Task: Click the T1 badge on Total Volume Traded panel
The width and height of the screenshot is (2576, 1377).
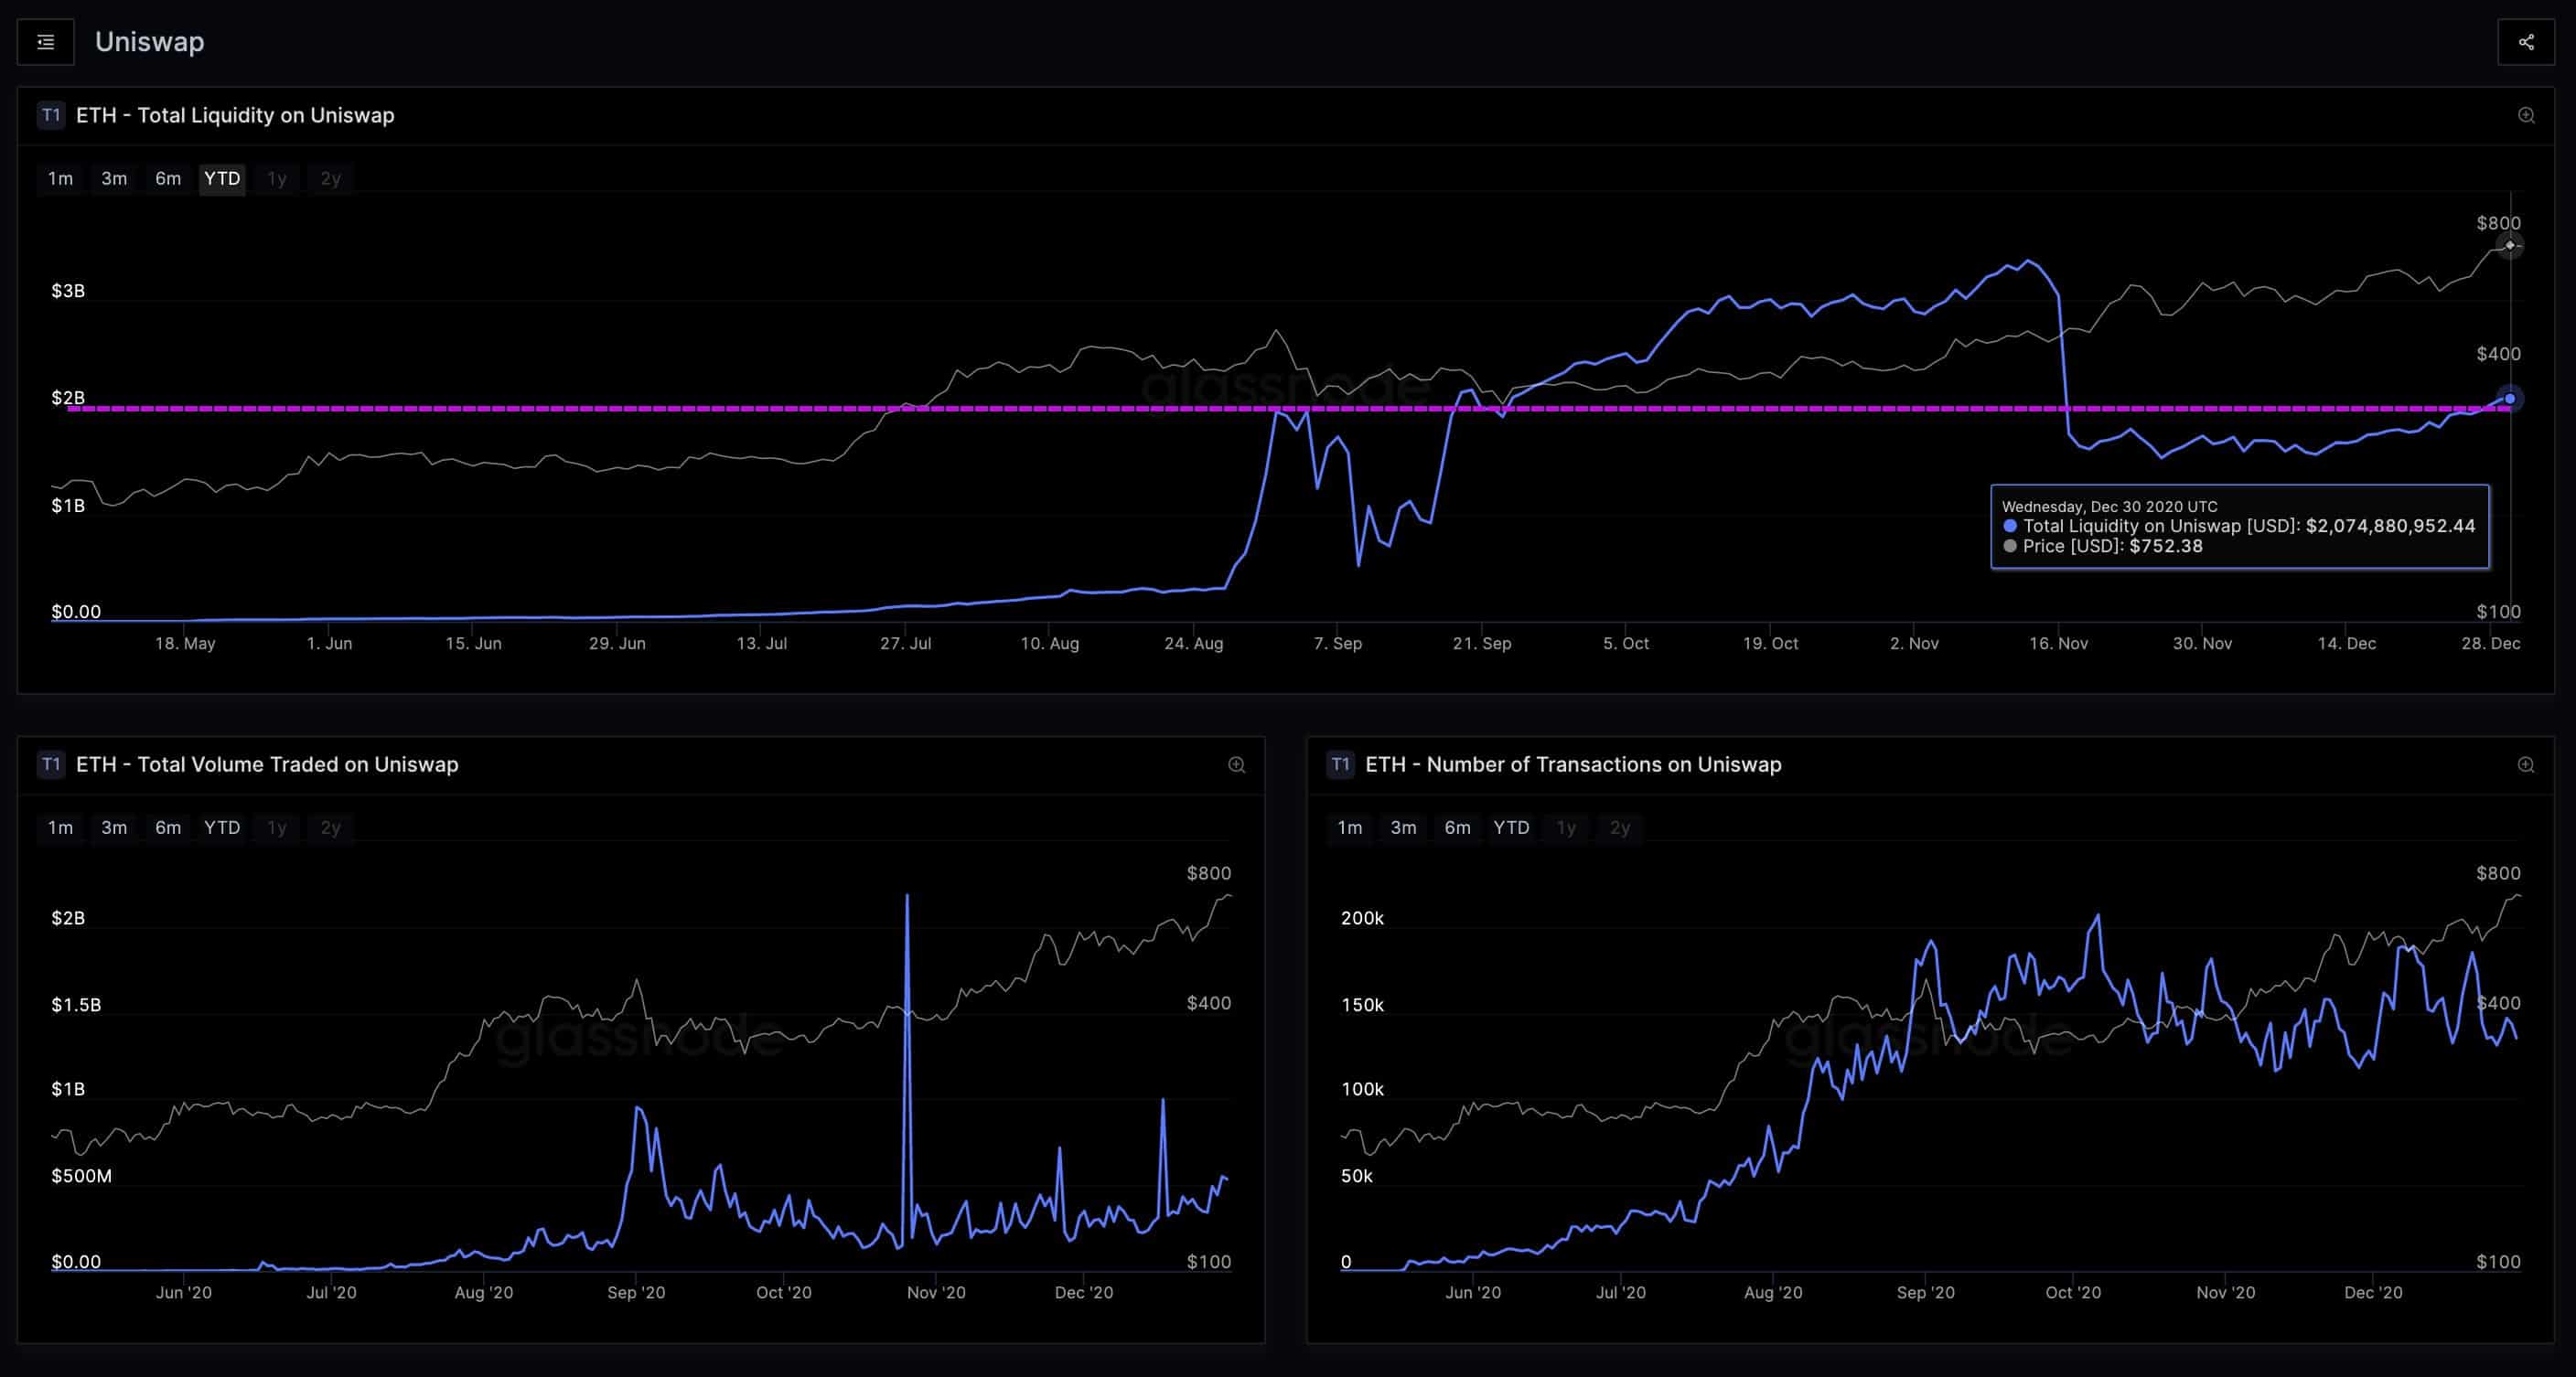Action: pyautogui.click(x=51, y=764)
